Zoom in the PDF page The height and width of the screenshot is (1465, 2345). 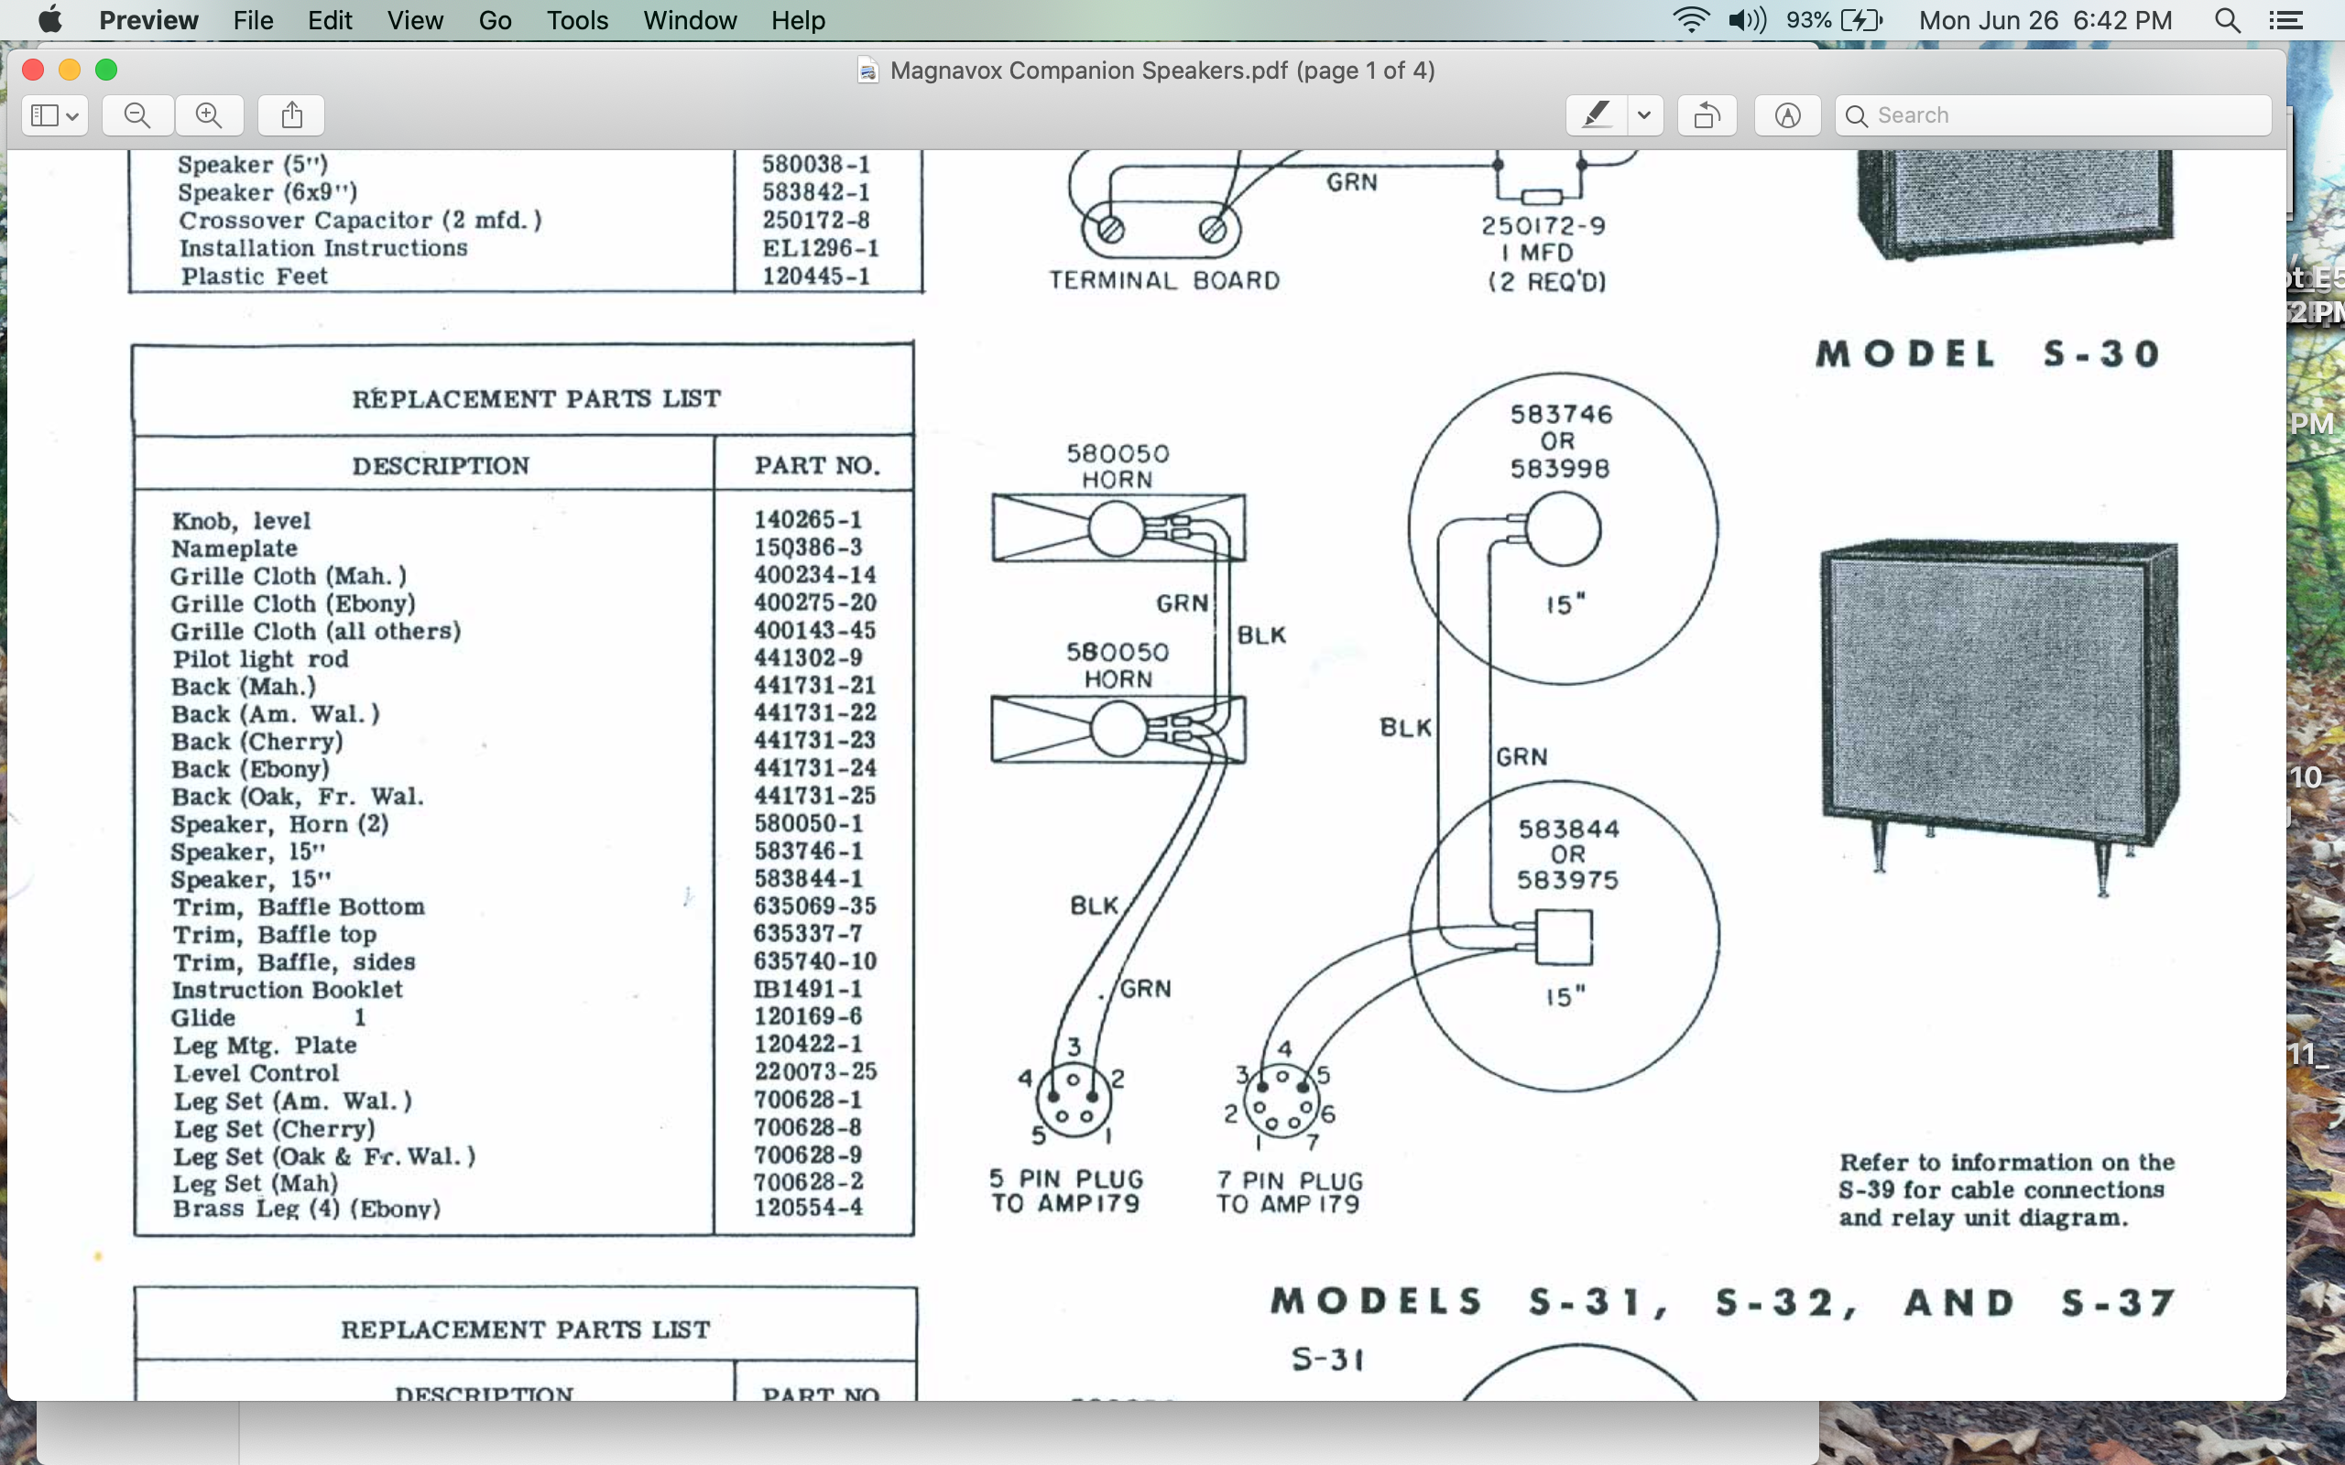[208, 115]
